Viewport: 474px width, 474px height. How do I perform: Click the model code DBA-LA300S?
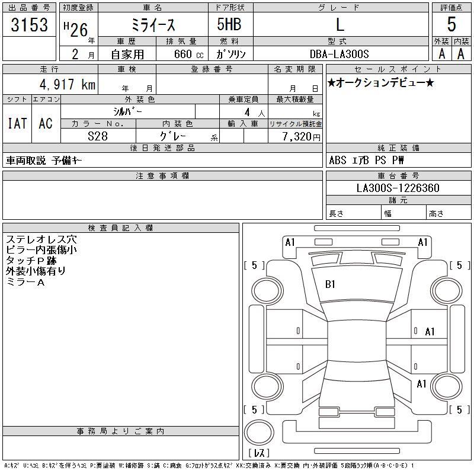point(339,54)
